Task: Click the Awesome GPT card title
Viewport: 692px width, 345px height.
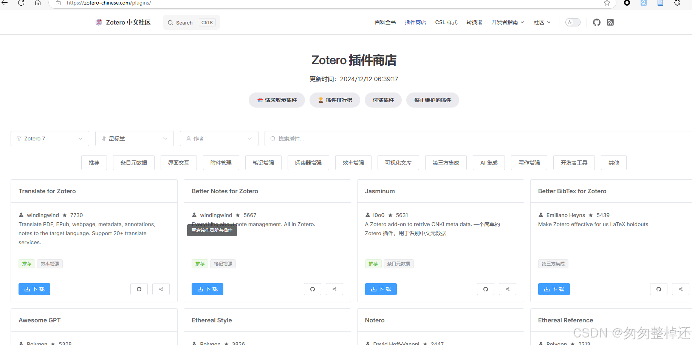Action: [x=40, y=320]
